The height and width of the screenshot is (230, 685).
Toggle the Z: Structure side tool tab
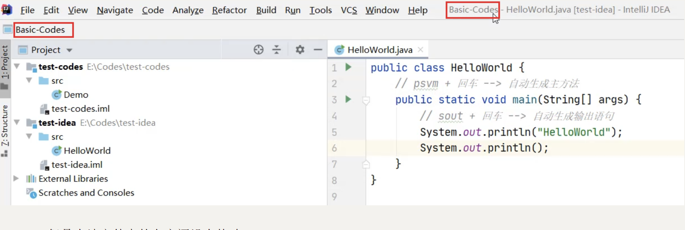tap(5, 130)
